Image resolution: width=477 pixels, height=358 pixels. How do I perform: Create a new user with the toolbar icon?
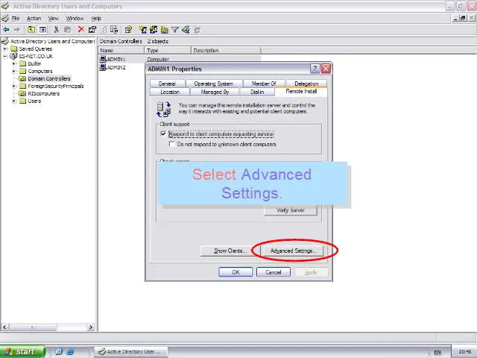coord(142,30)
